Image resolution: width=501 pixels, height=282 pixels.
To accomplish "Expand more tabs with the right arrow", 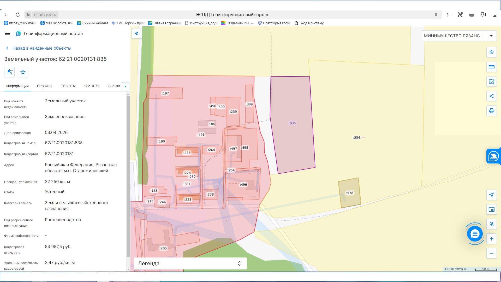I will [x=125, y=86].
